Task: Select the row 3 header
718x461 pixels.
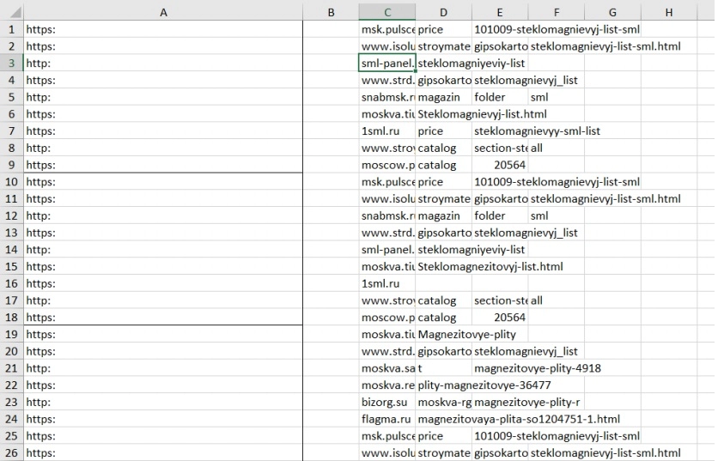Action: pos(12,64)
